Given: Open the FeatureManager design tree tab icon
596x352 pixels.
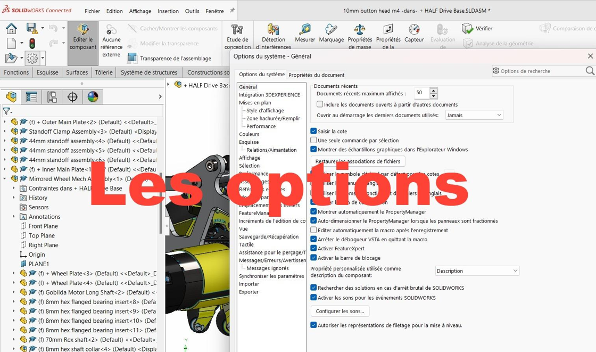Looking at the screenshot, I should pos(11,97).
